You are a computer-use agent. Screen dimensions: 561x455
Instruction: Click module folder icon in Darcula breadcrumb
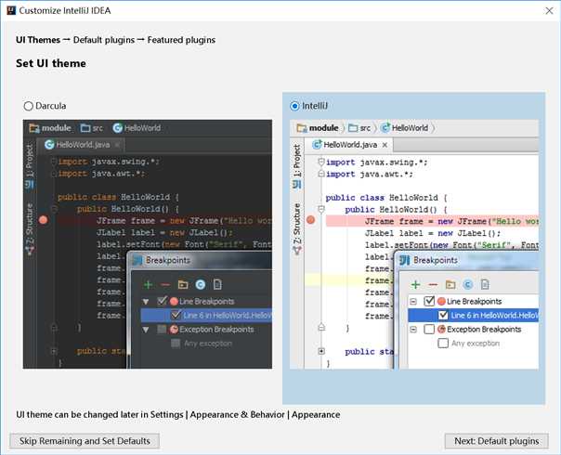(34, 128)
